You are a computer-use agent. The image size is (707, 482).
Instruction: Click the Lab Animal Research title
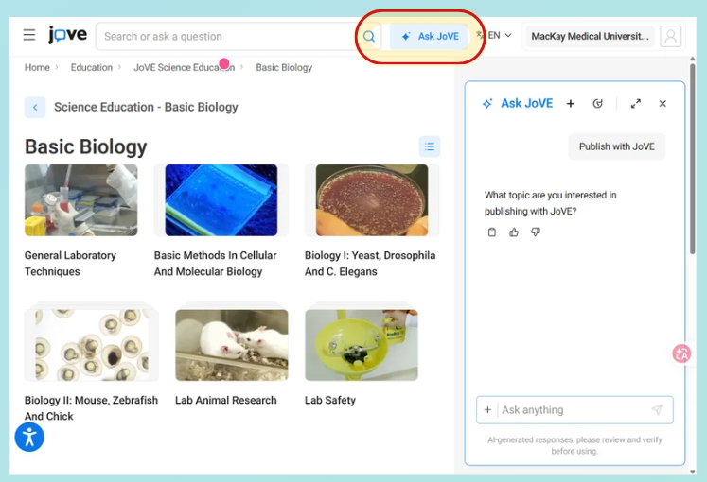point(226,400)
